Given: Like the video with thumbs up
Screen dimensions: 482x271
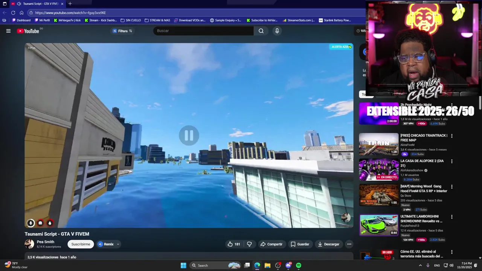Looking at the screenshot, I should coord(234,244).
